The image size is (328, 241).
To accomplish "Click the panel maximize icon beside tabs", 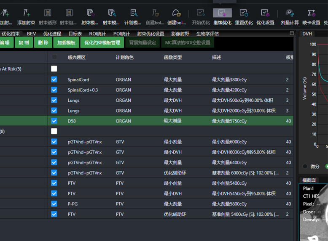I will coord(292,33).
